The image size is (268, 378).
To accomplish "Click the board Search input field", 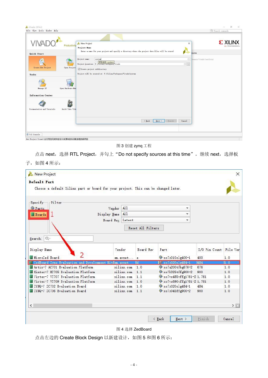I will coord(68,239).
